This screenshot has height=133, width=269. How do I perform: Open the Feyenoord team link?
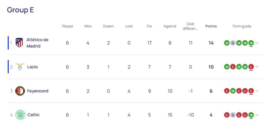click(38, 91)
